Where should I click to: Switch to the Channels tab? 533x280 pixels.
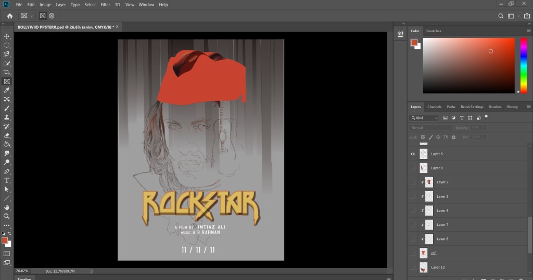(434, 107)
